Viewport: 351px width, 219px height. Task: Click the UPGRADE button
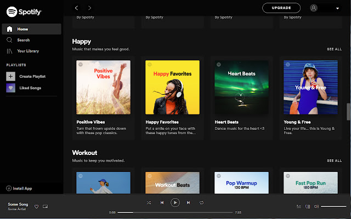click(x=281, y=8)
